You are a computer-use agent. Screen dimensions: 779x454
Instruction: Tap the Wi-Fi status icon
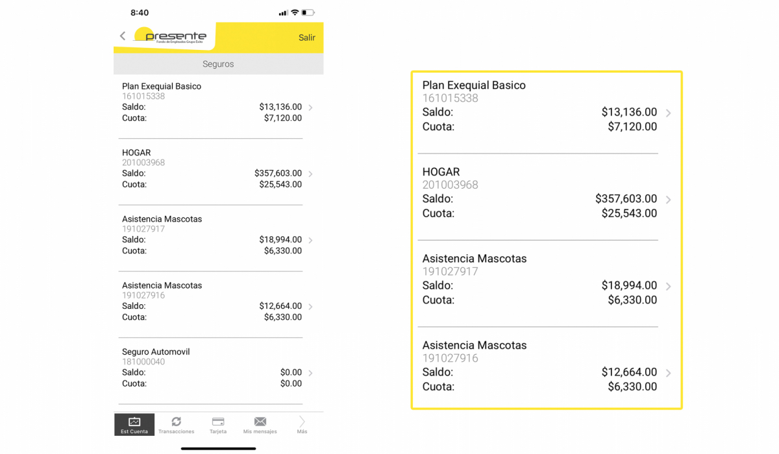coord(295,12)
